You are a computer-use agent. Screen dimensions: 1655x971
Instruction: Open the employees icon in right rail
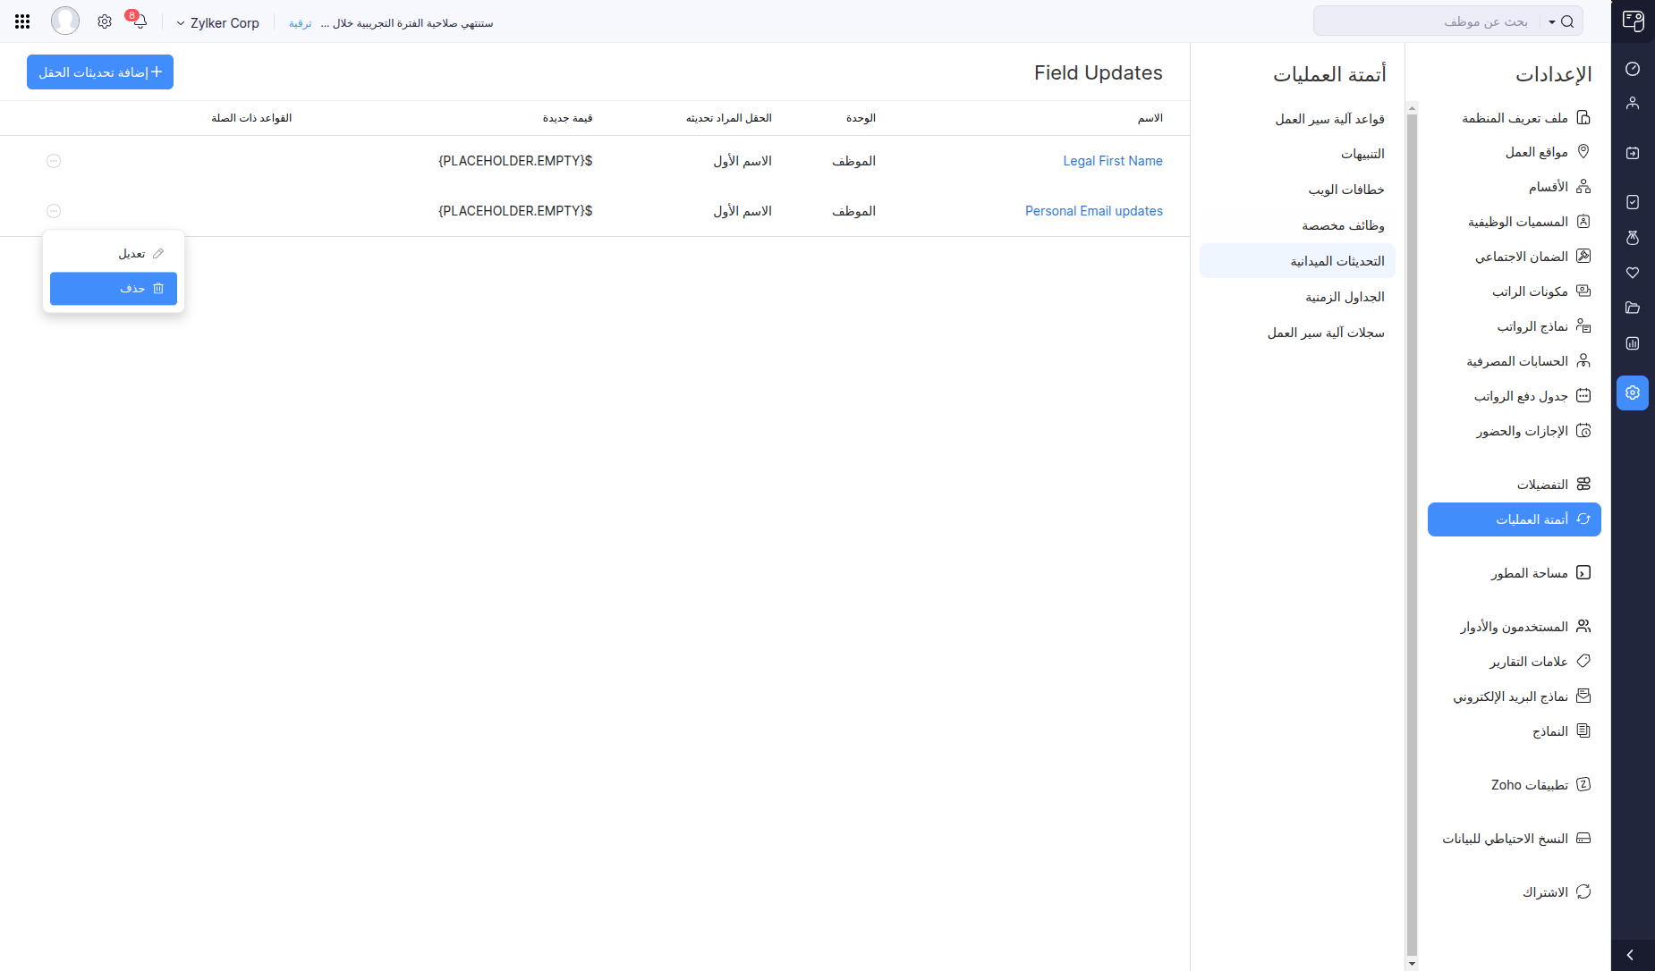1633,104
